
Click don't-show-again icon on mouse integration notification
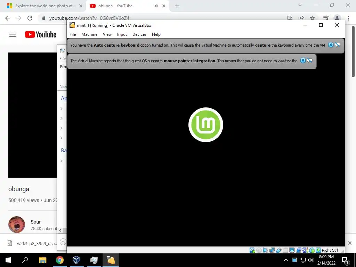click(x=309, y=60)
